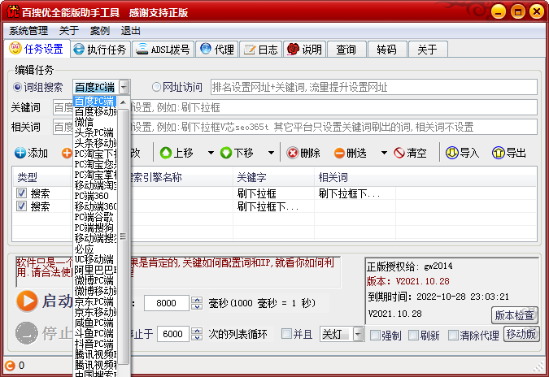Click the 移动版 button
This screenshot has height=377, width=549.
[521, 334]
